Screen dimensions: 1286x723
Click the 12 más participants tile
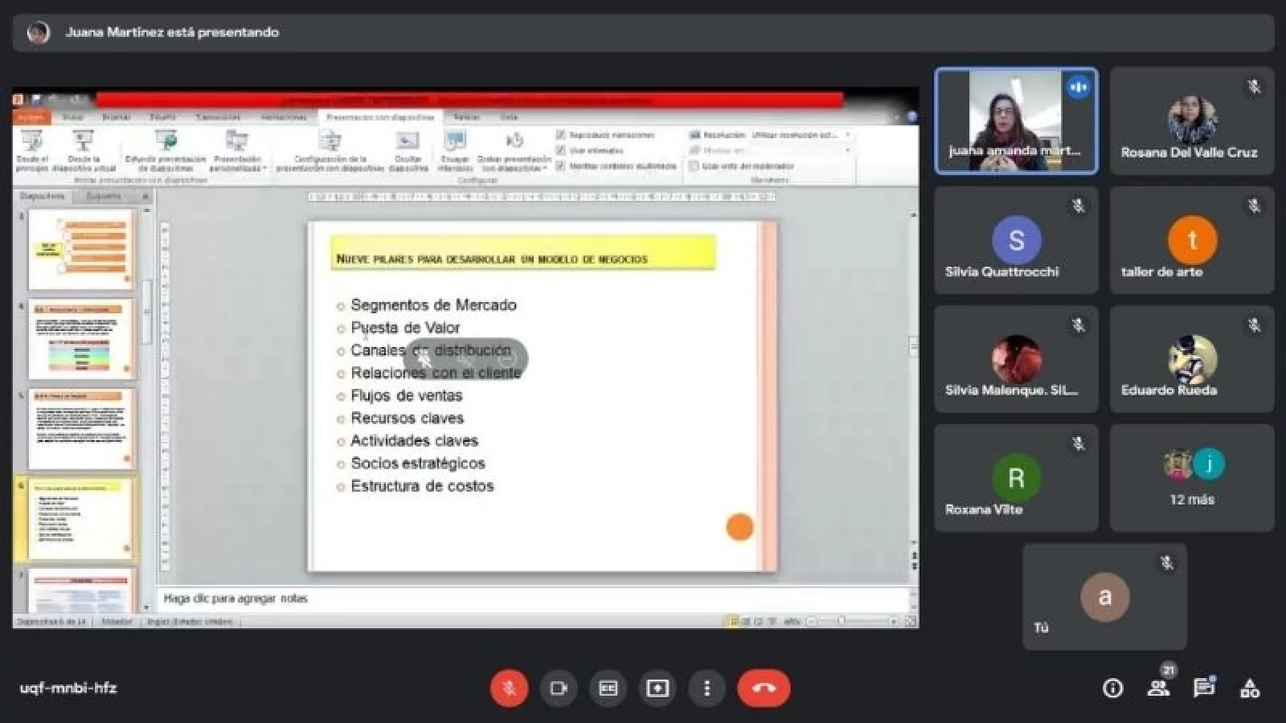tap(1192, 478)
